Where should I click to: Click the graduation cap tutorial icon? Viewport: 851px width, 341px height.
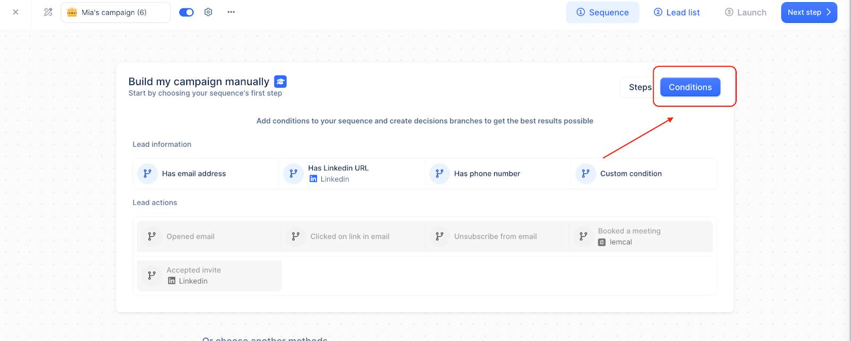click(x=280, y=81)
